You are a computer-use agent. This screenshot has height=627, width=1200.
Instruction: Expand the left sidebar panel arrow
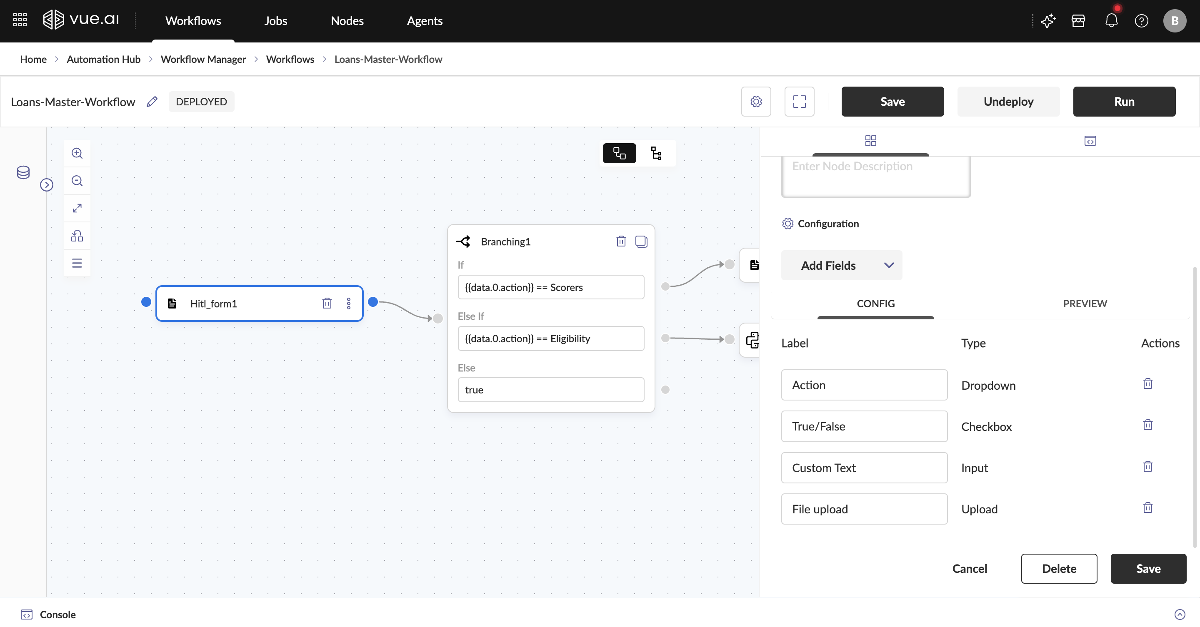pyautogui.click(x=47, y=185)
